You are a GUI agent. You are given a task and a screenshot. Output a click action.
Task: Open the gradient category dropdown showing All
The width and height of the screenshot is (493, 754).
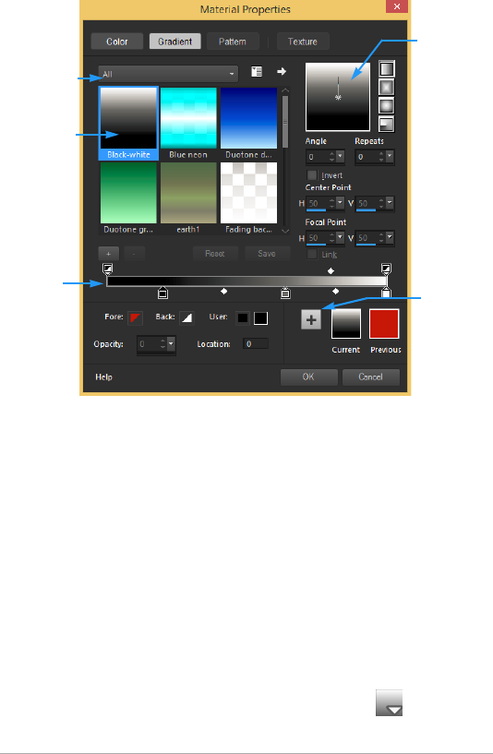[x=168, y=74]
